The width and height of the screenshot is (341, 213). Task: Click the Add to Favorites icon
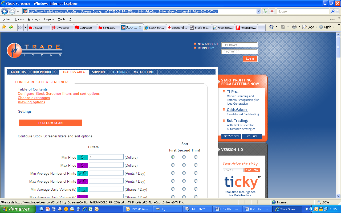click(11, 27)
